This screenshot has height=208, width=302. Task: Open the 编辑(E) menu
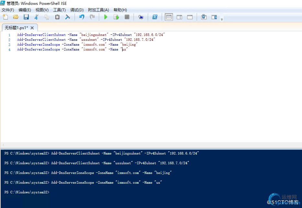click(x=25, y=10)
